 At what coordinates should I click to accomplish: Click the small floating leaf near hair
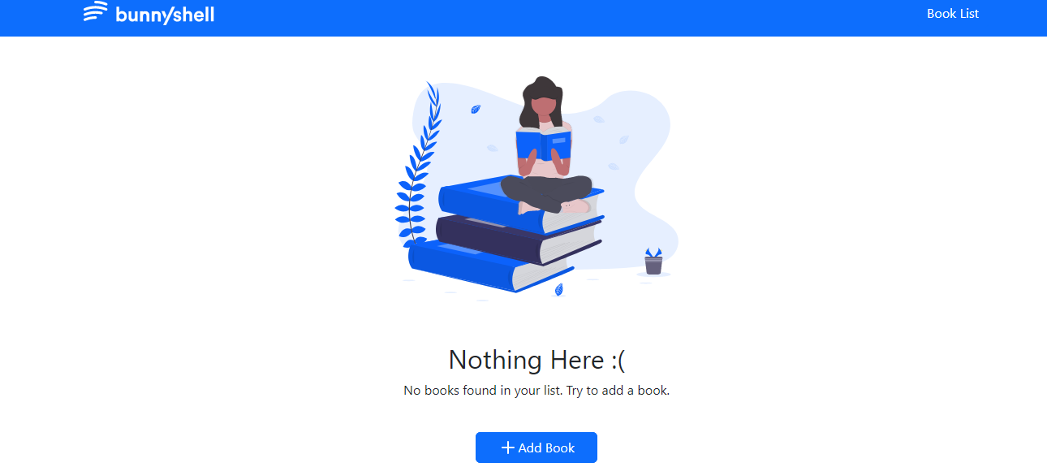pos(476,108)
